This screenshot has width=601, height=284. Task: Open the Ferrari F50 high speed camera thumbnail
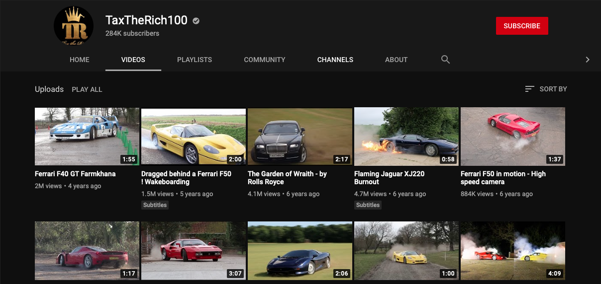(x=513, y=137)
